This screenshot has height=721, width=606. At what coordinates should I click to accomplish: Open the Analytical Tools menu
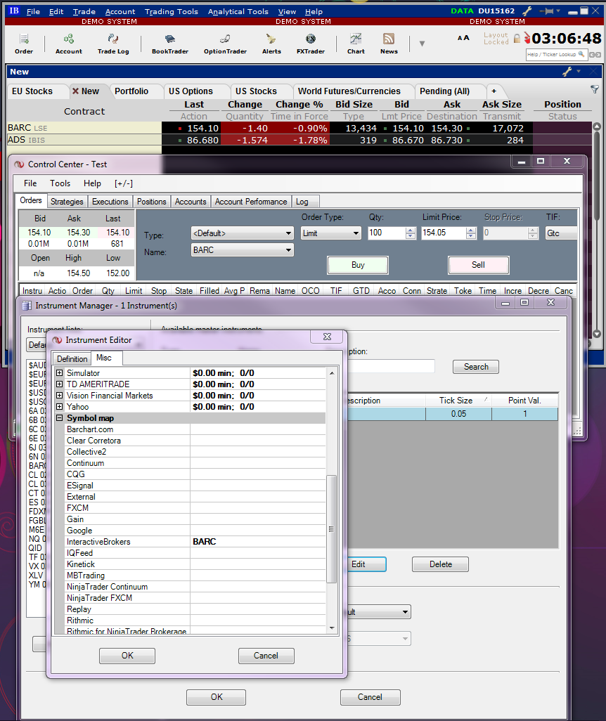pos(238,11)
